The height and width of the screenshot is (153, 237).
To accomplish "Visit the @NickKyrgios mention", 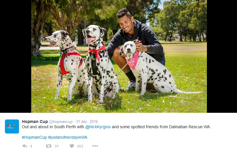I will click(98, 127).
